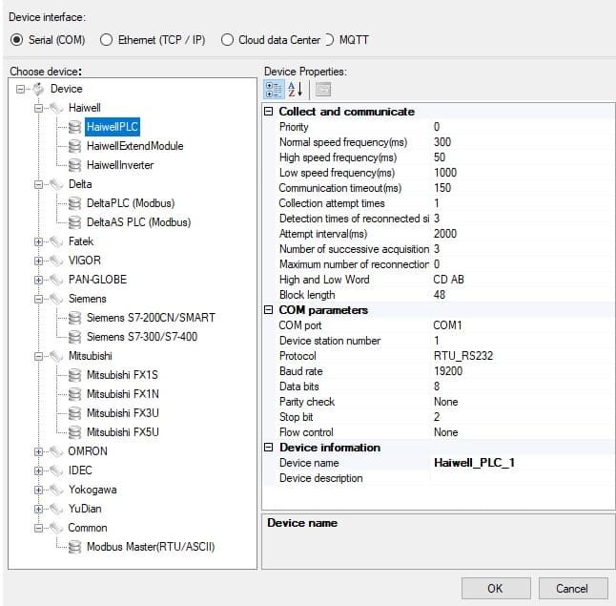Screen dimensions: 616x606
Task: Click the DeltaAS PLC (Modbus) device icon
Action: 74,222
